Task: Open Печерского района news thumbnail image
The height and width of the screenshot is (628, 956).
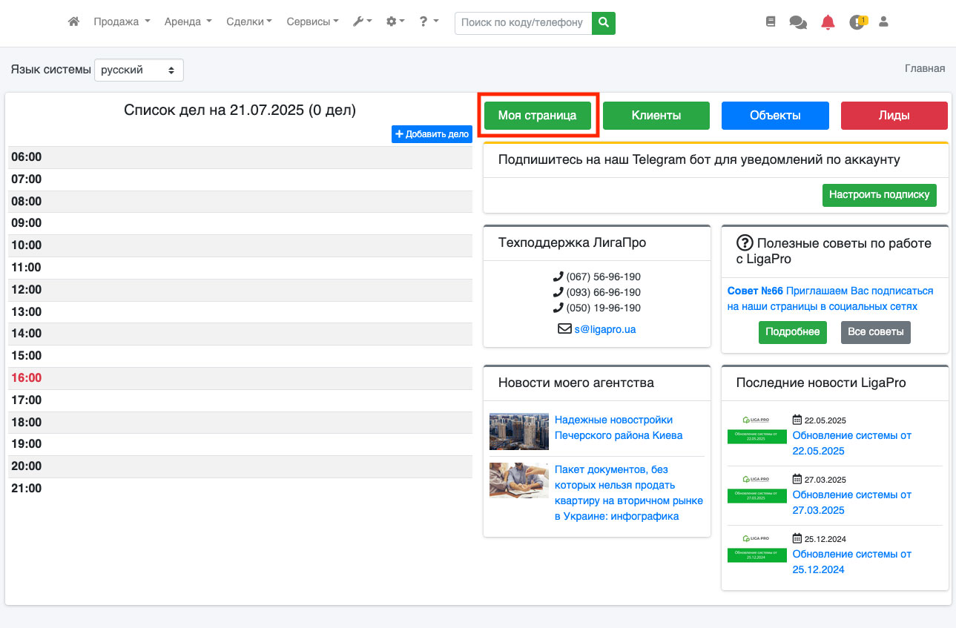Action: [x=519, y=432]
